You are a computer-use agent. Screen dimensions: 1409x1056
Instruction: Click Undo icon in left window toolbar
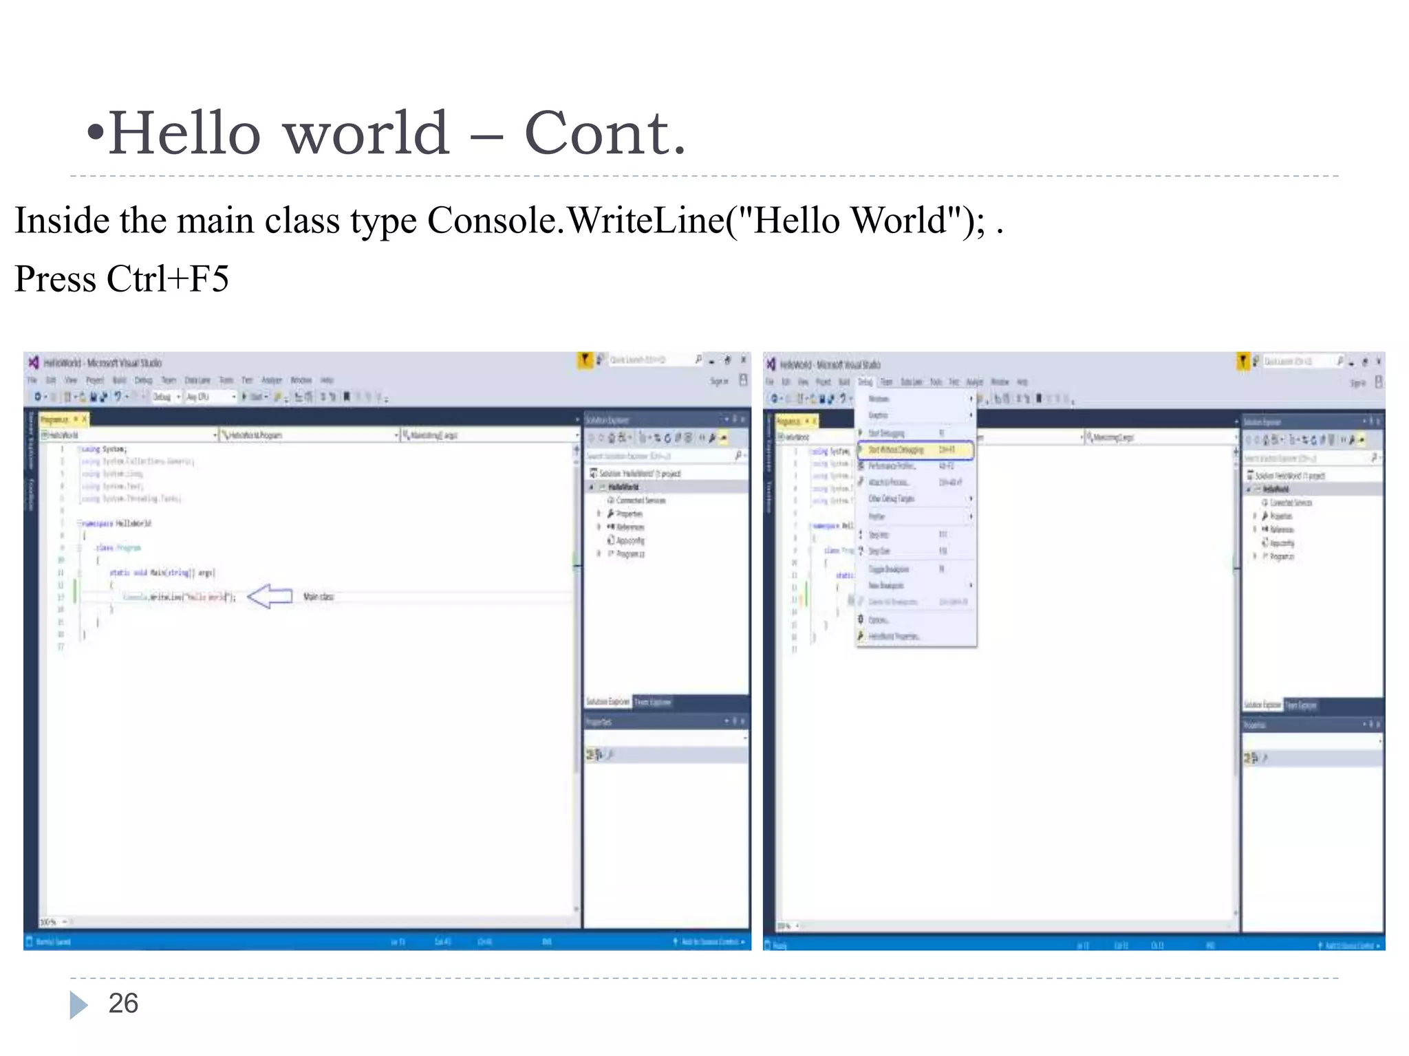click(118, 397)
